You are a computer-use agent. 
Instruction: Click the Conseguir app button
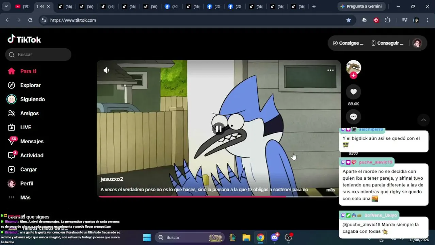click(x=387, y=43)
